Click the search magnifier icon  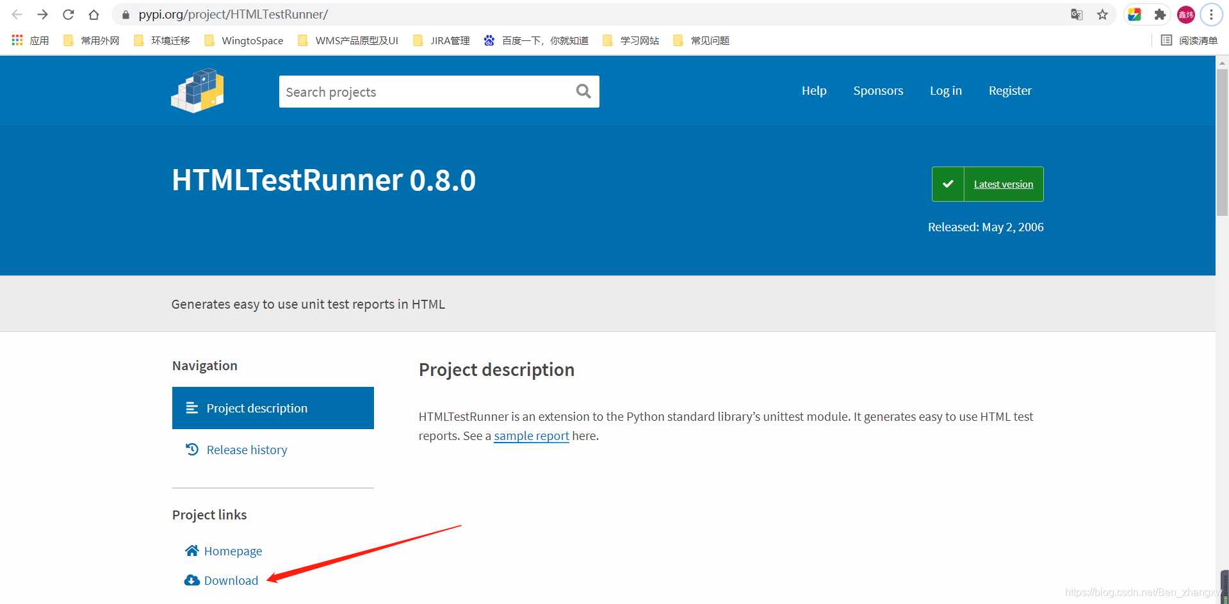coord(583,92)
